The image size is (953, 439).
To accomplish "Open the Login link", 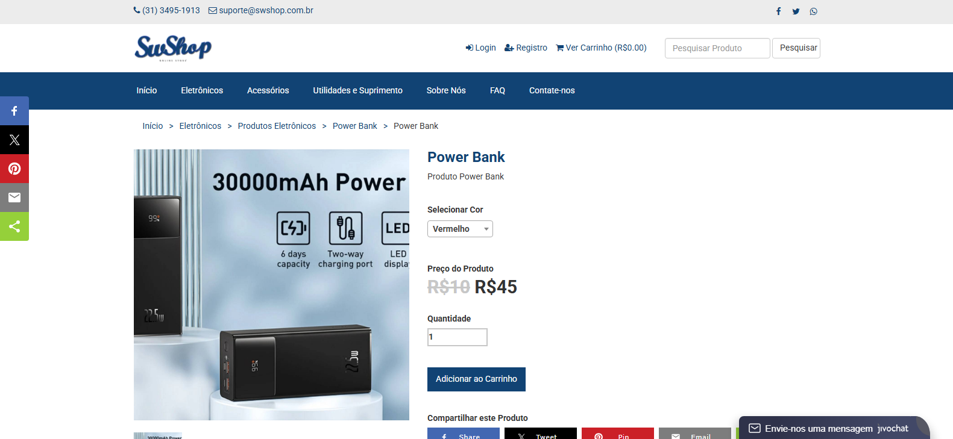I will pyautogui.click(x=480, y=48).
